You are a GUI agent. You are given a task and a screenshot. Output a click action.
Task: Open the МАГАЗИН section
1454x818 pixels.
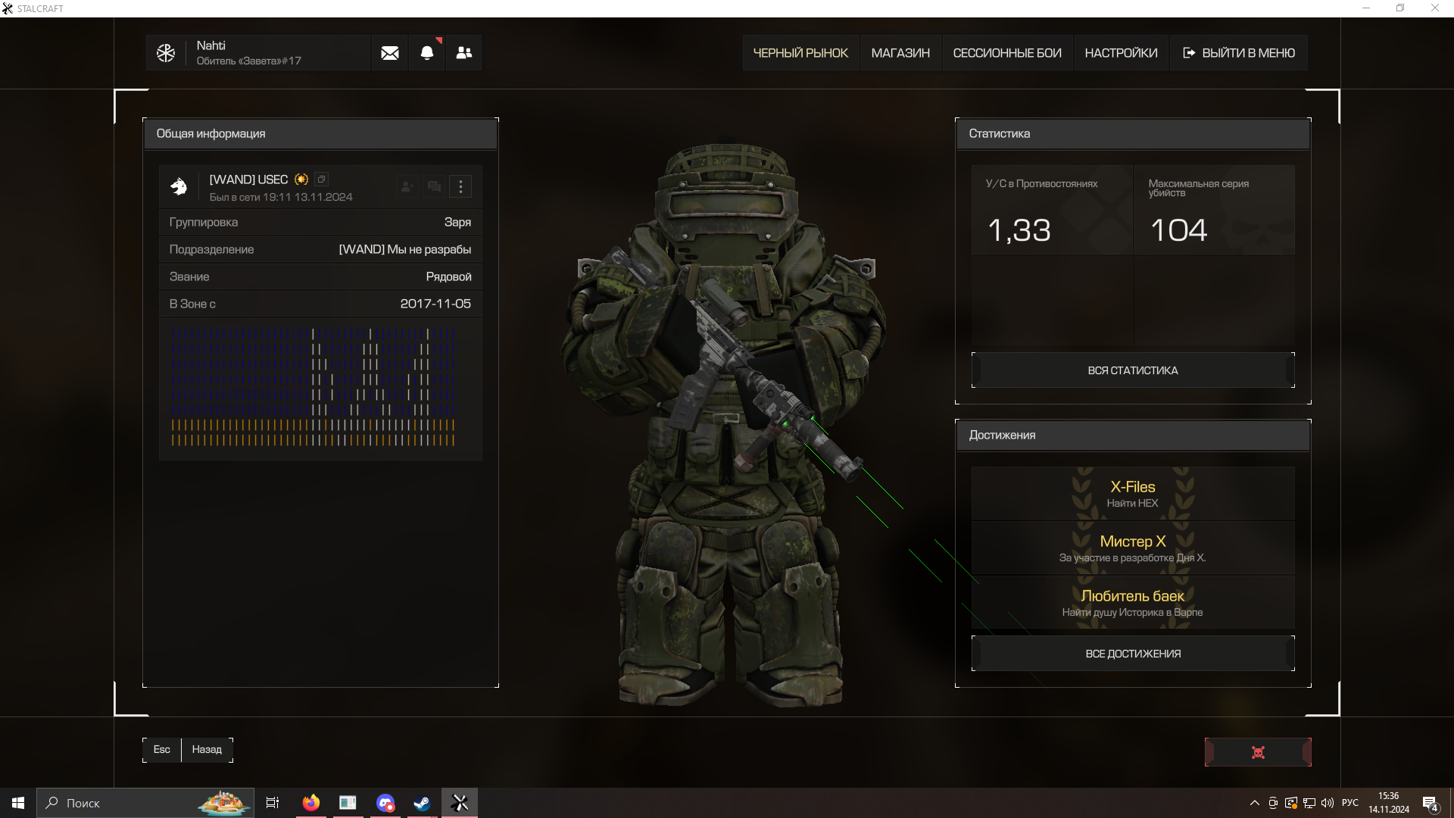point(900,53)
